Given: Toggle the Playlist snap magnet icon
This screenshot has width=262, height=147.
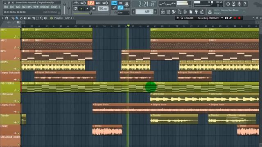Looking at the screenshot, I should click(x=7, y=18).
